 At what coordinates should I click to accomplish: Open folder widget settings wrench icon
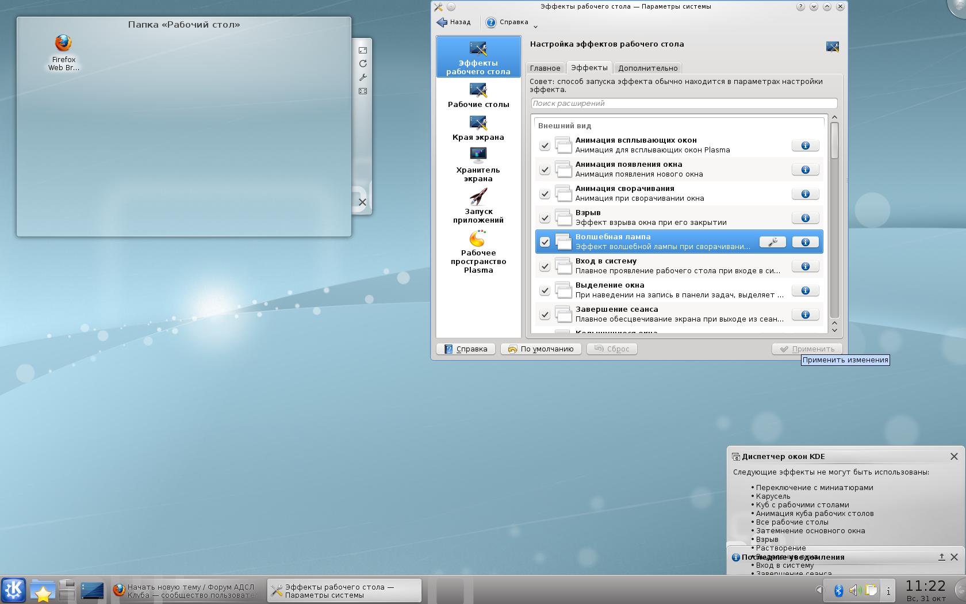pyautogui.click(x=363, y=77)
